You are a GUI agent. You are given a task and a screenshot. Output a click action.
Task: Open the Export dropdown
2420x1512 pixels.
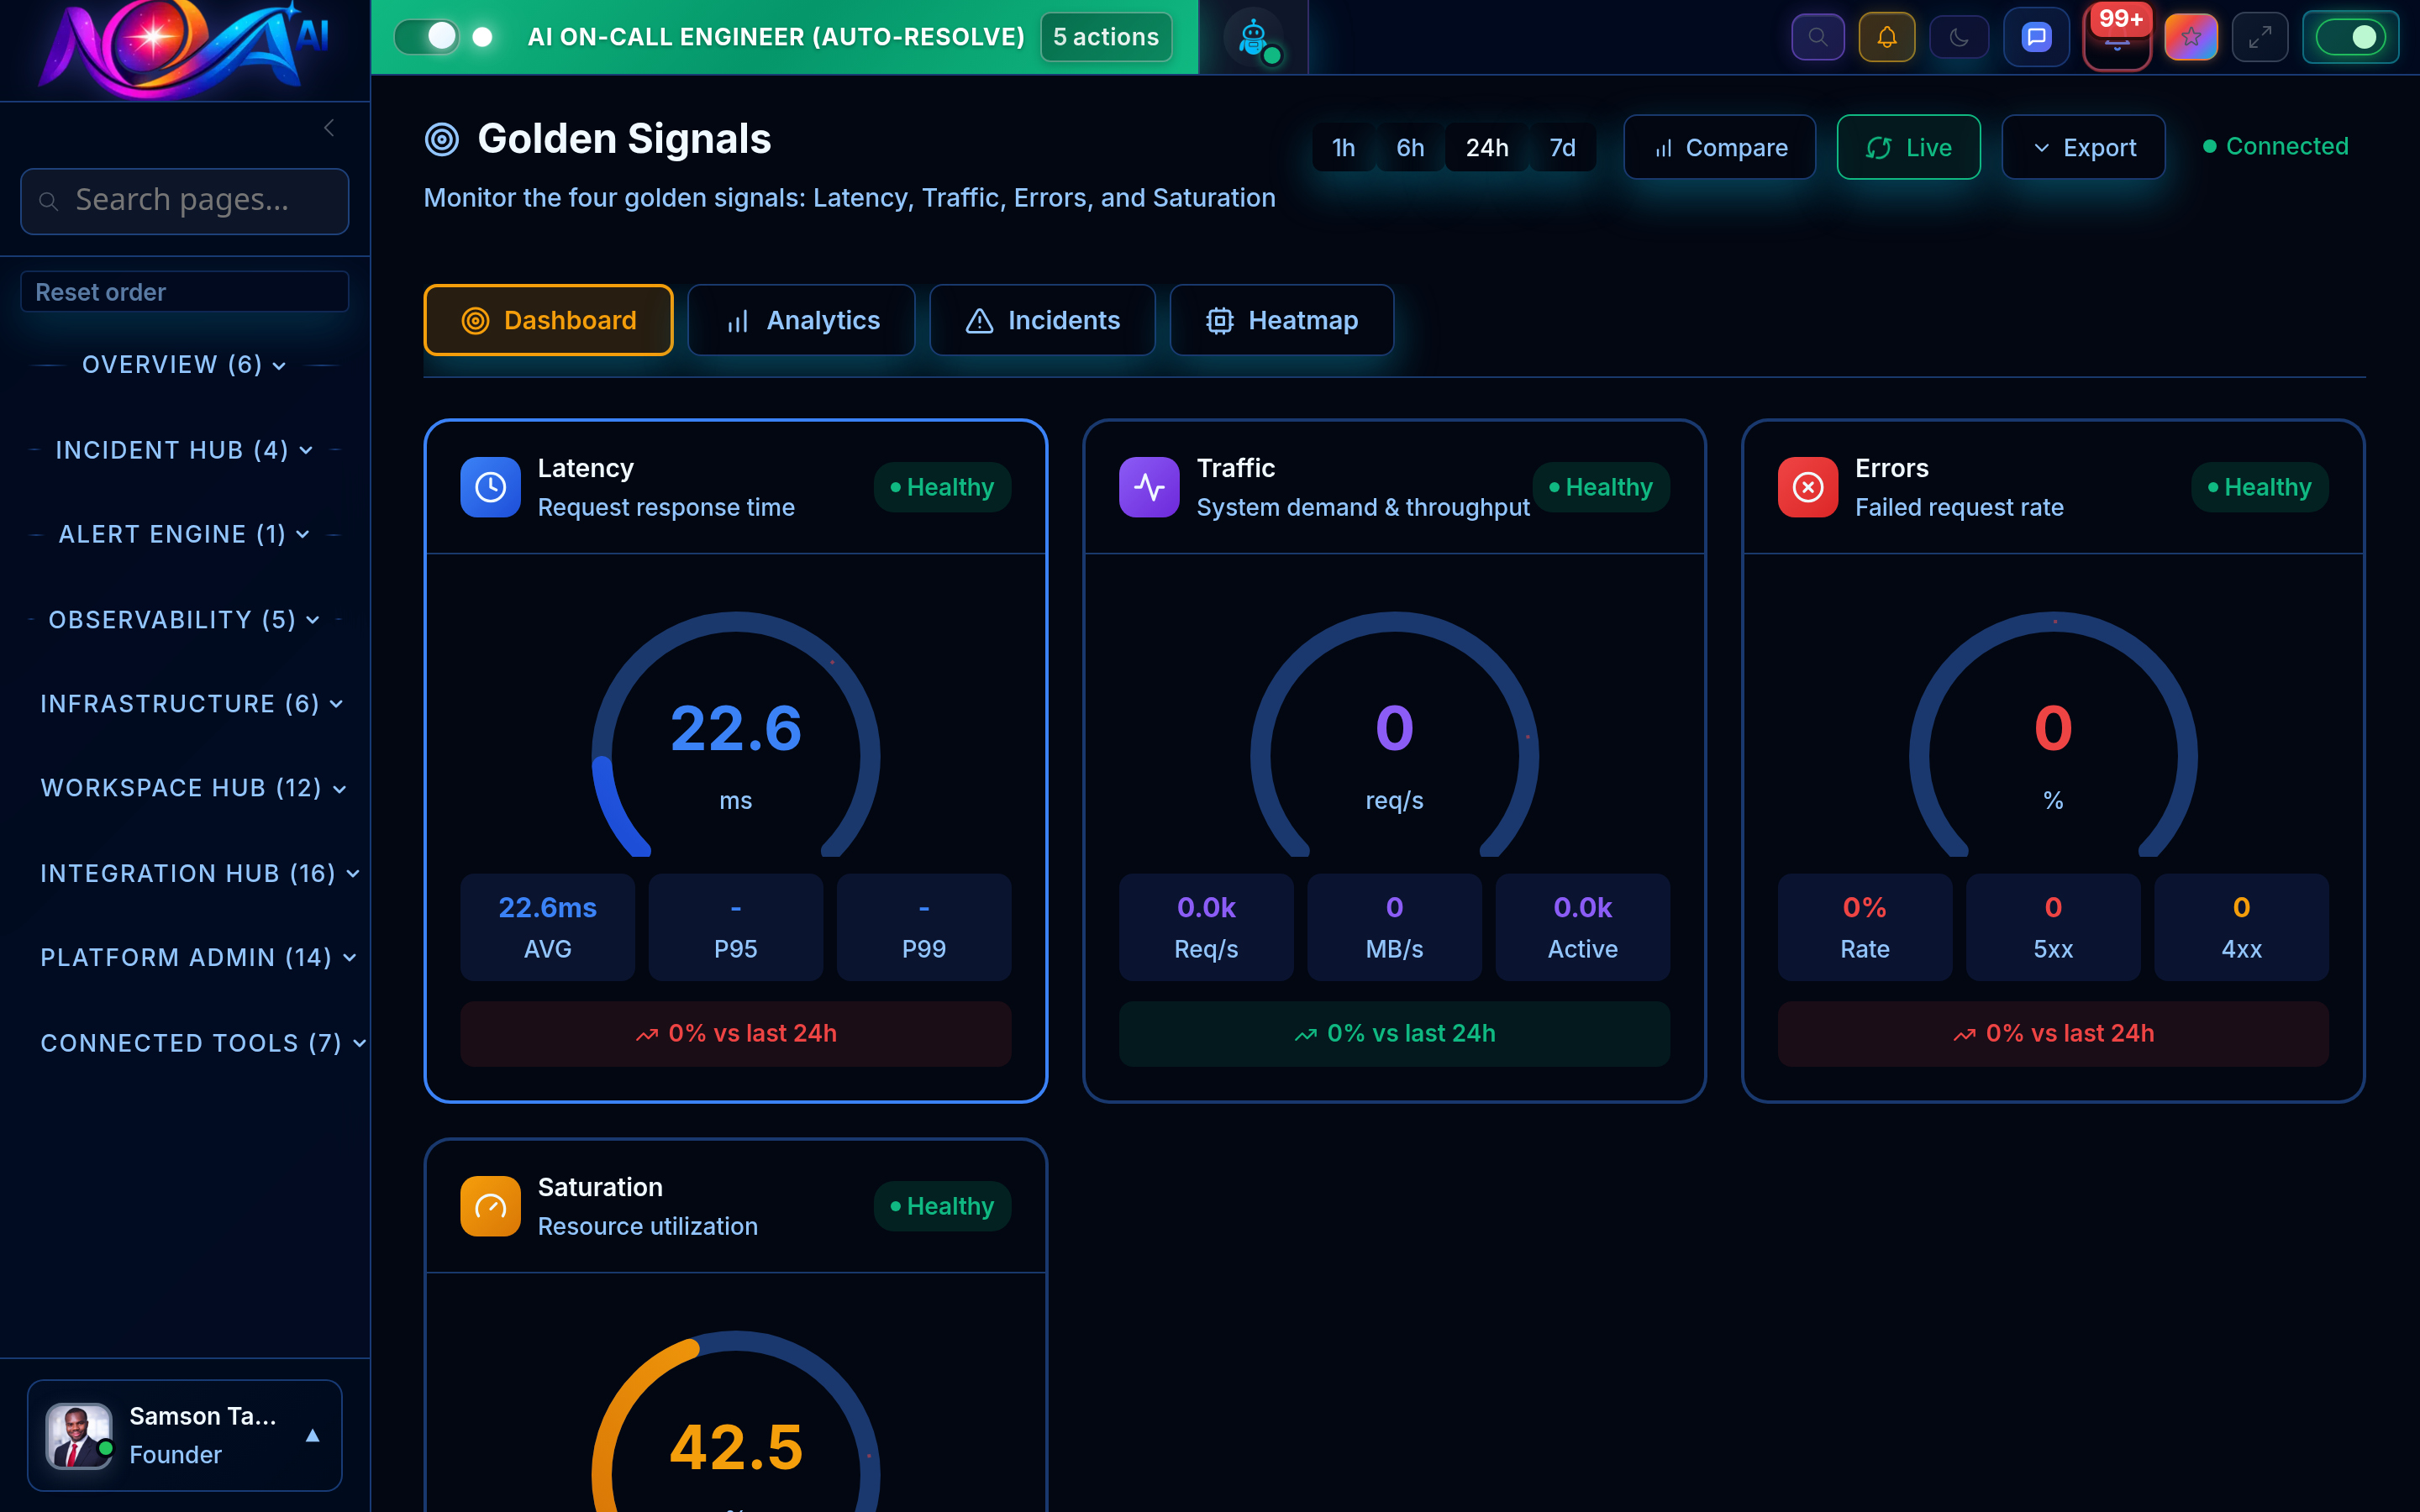pos(2083,146)
